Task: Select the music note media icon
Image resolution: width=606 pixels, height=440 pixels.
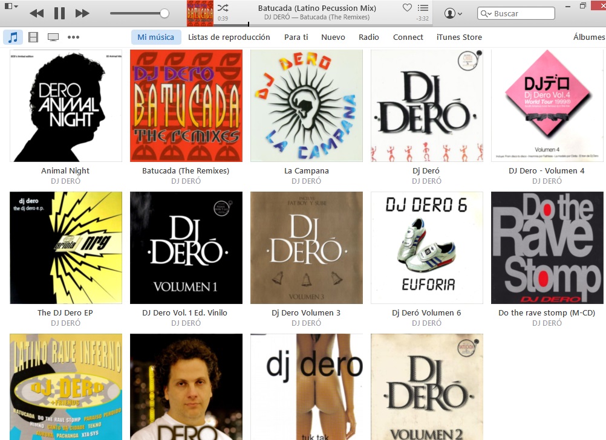Action: pos(13,36)
